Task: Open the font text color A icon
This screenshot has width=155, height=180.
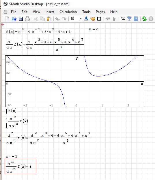Action: click(86, 19)
